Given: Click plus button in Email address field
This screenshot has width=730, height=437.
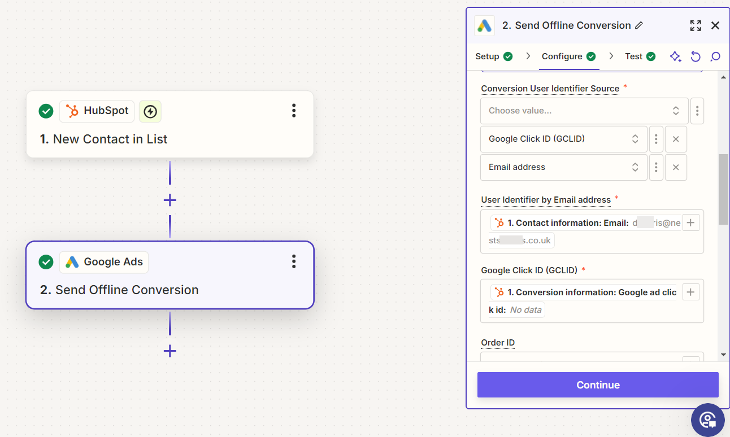Looking at the screenshot, I should pyautogui.click(x=691, y=222).
